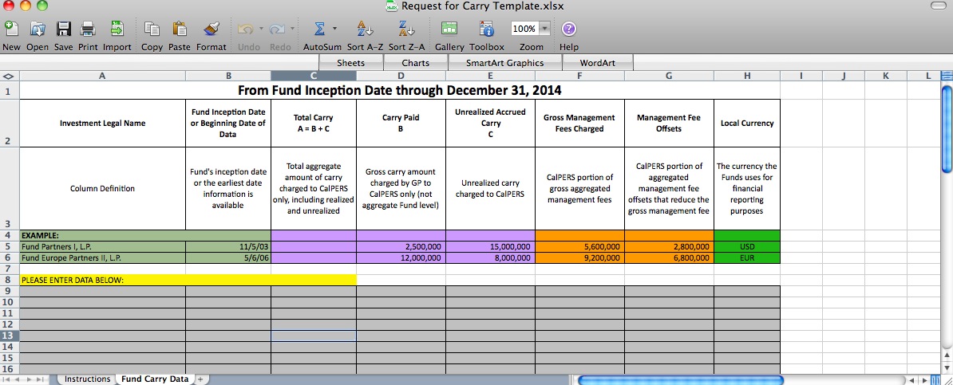Select the 'EXAMPLE:' cell
The width and height of the screenshot is (953, 385).
point(102,236)
